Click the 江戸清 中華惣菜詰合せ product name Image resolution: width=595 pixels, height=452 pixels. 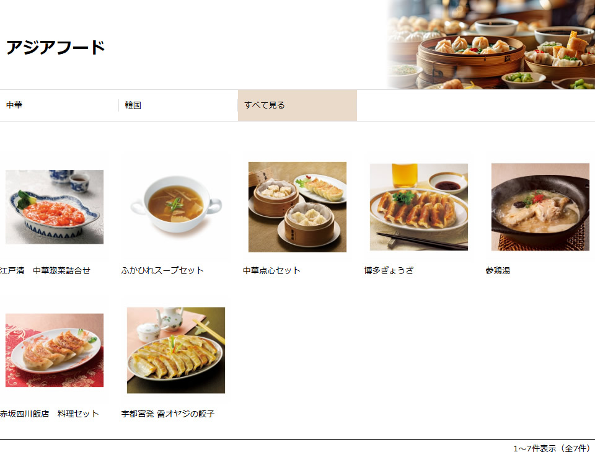point(45,270)
